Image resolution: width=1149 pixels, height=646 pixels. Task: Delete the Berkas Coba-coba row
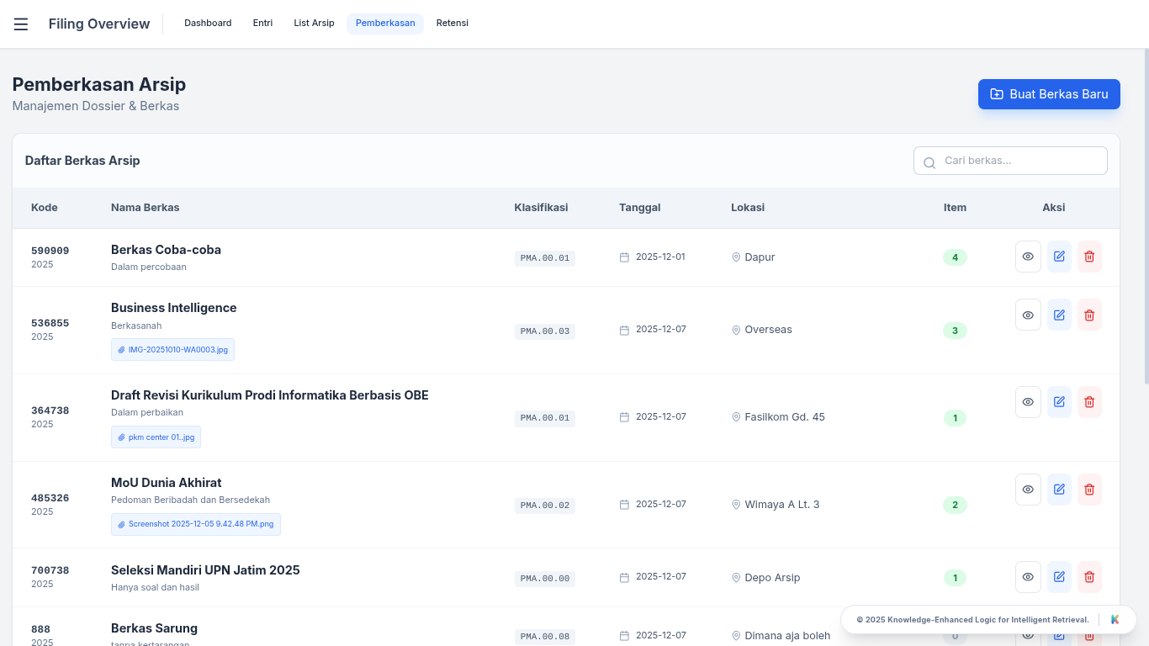click(x=1089, y=257)
